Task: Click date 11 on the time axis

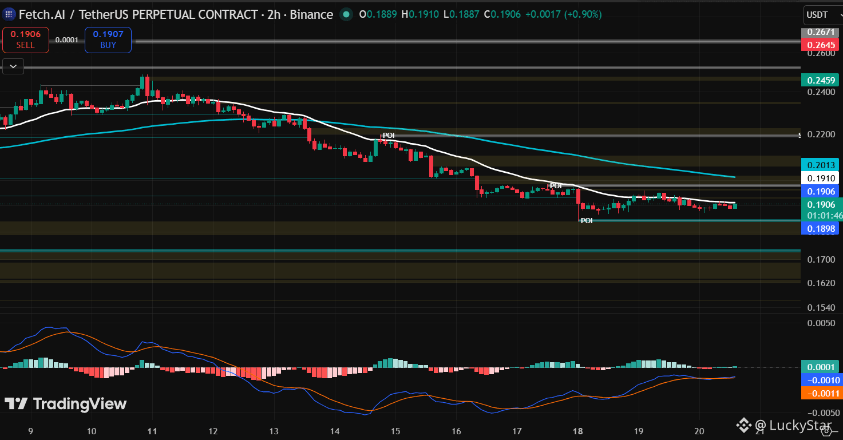Action: click(x=152, y=431)
